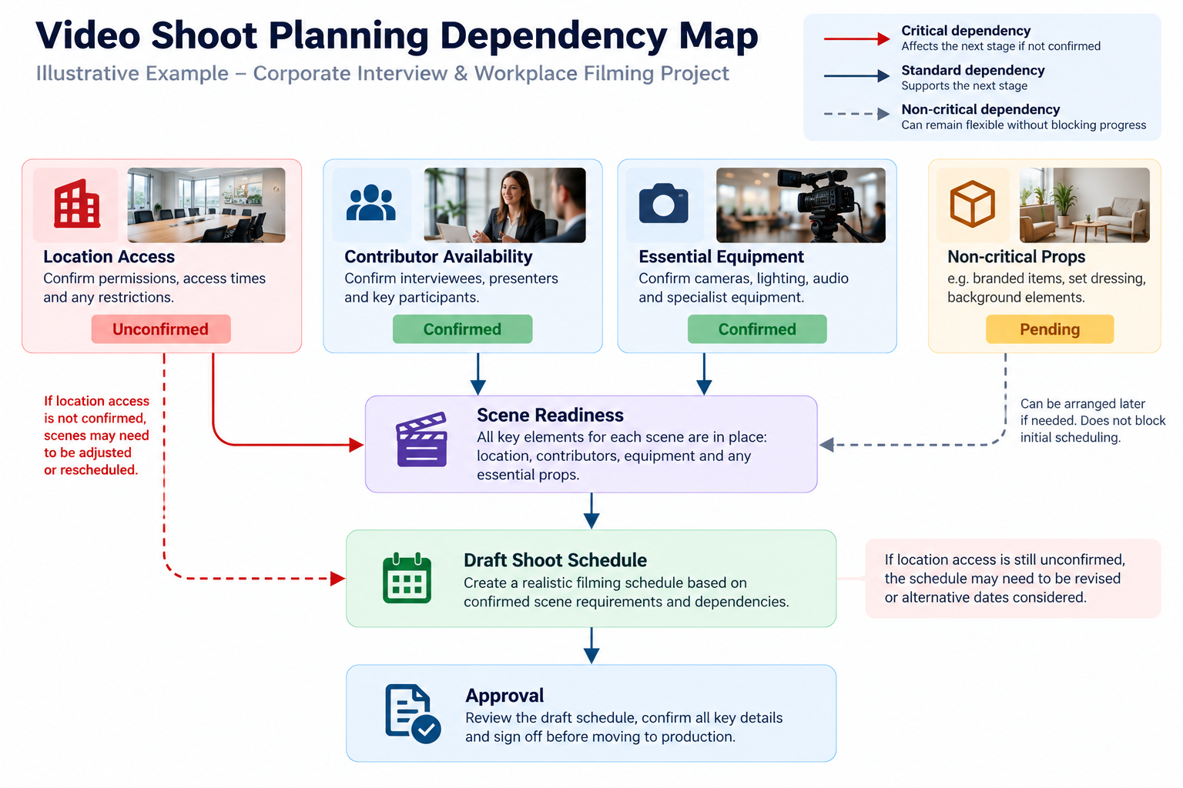1183x788 pixels.
Task: Click 'e.g. branded items, set dressing' description
Action: pyautogui.click(x=1047, y=288)
